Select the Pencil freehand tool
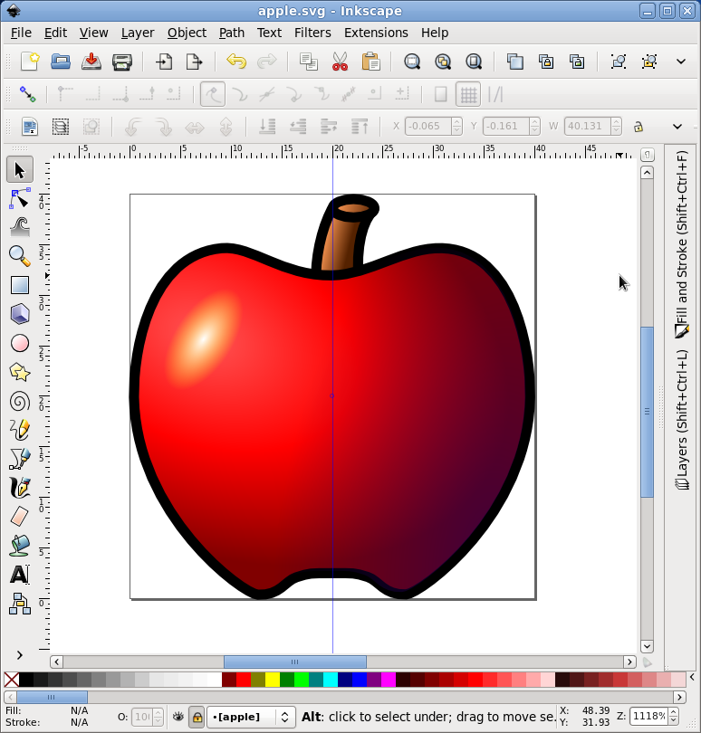This screenshot has width=701, height=733. click(19, 430)
